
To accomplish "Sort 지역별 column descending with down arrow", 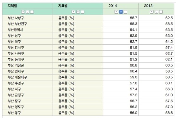I will tap(28, 12).
